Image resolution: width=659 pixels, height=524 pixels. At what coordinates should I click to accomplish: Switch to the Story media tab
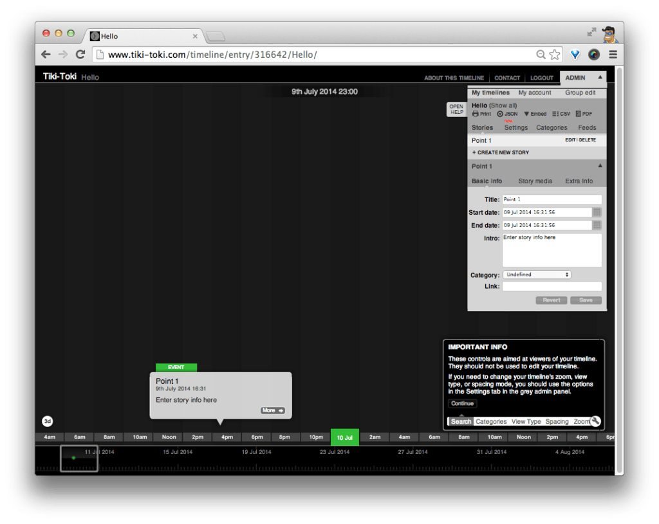pyautogui.click(x=535, y=181)
